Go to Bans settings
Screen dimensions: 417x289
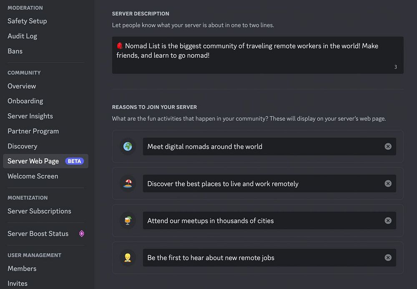pos(15,51)
